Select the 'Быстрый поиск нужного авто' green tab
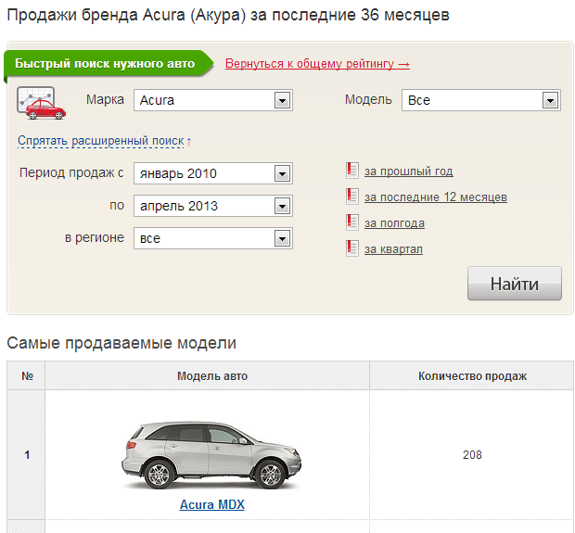The width and height of the screenshot is (575, 533). [x=105, y=64]
